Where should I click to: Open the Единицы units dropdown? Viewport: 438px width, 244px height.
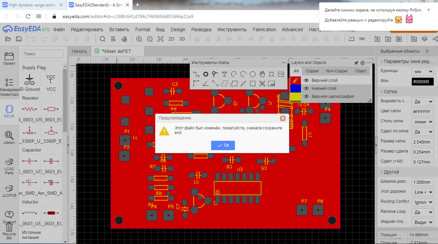pyautogui.click(x=422, y=71)
